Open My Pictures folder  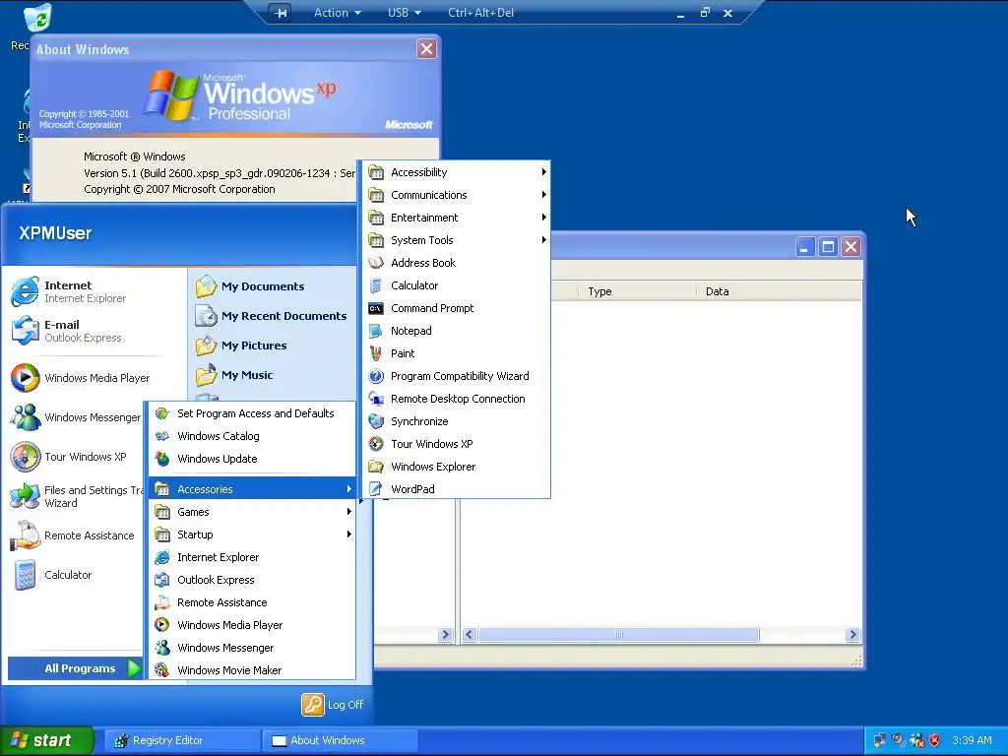[x=241, y=346]
